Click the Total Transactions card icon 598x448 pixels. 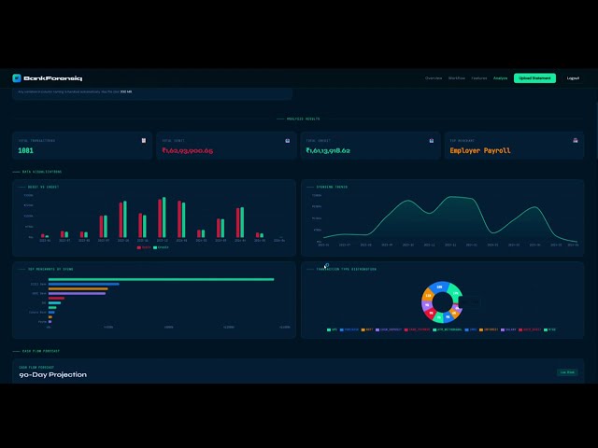tap(144, 141)
